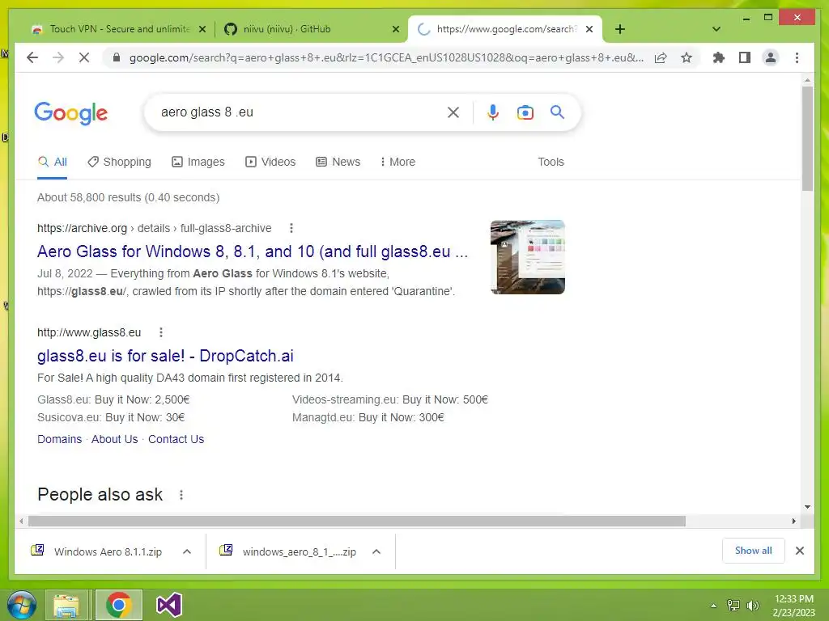This screenshot has width=829, height=621.
Task: Open the Extensions puzzle icon
Action: (x=719, y=57)
